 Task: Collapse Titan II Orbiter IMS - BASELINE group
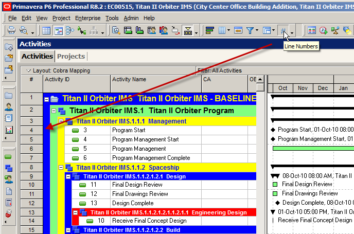click(46, 99)
